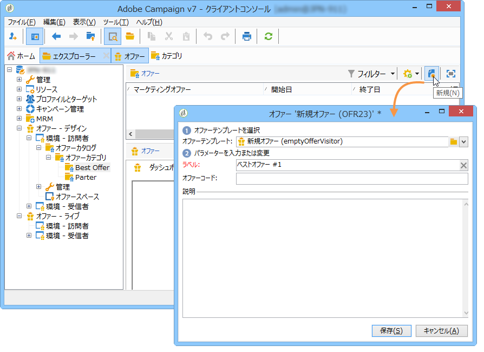Open the ファイル(F) menu

[x=22, y=22]
